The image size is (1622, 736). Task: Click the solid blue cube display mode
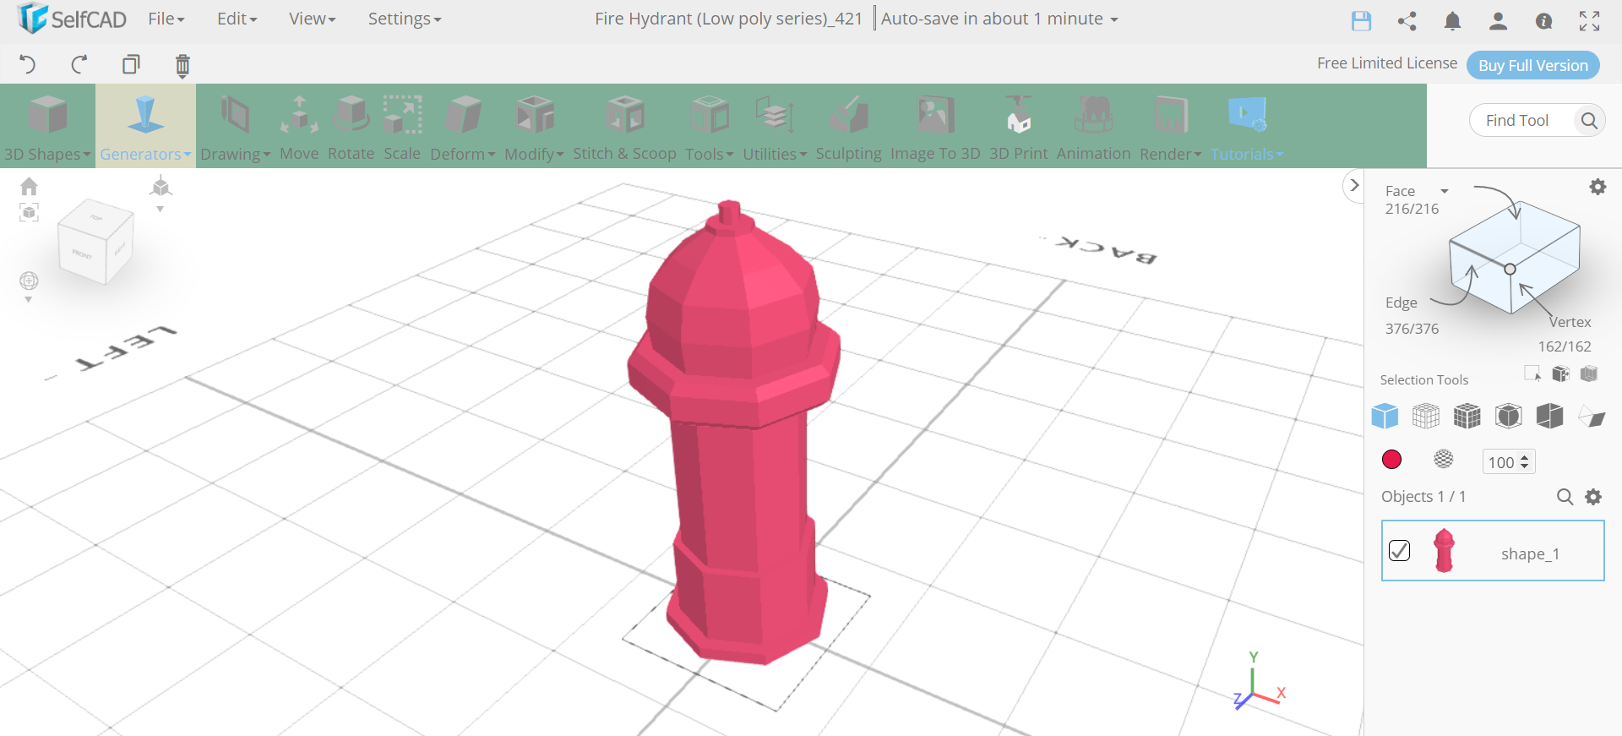click(1385, 416)
